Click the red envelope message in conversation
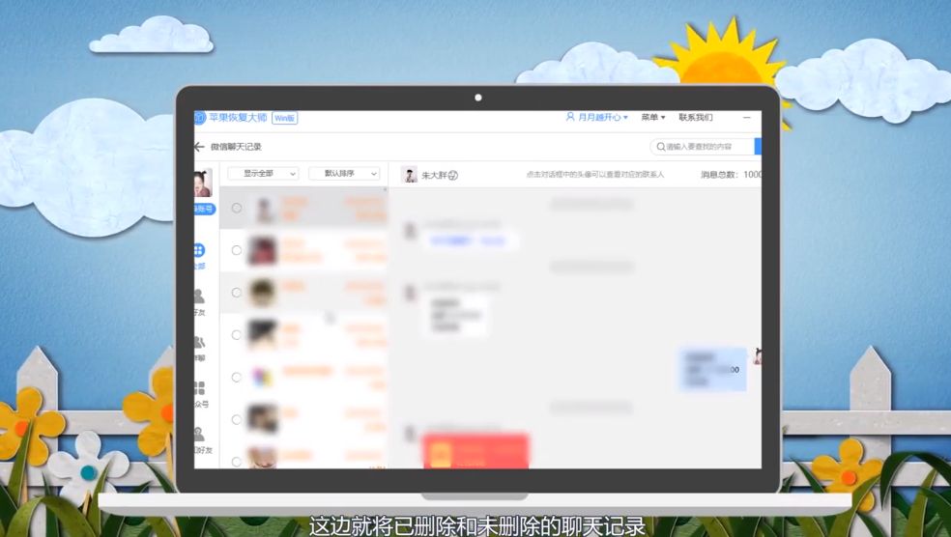Screen dimensions: 951x537 tap(475, 450)
